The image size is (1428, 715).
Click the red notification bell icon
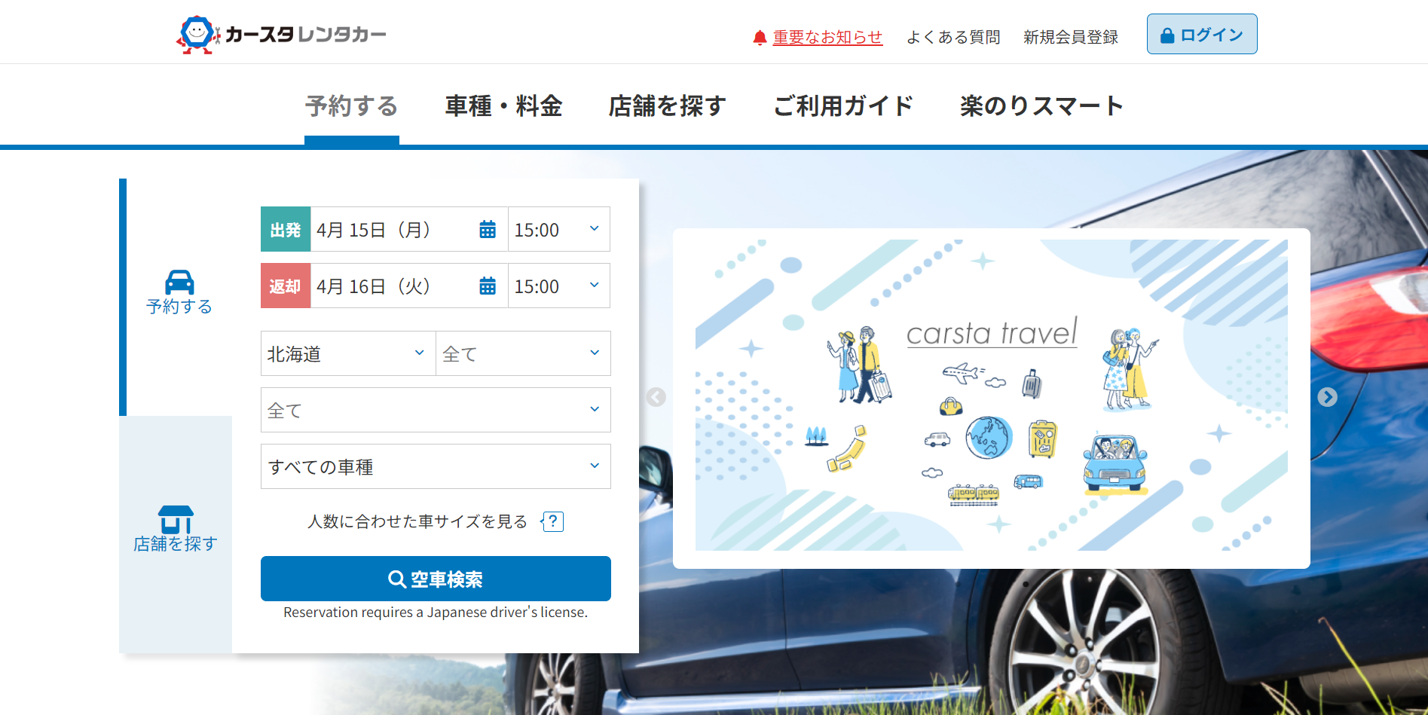click(x=760, y=38)
